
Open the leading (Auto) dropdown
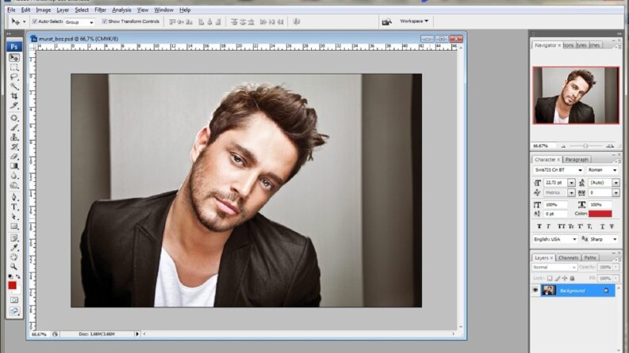[x=616, y=183]
